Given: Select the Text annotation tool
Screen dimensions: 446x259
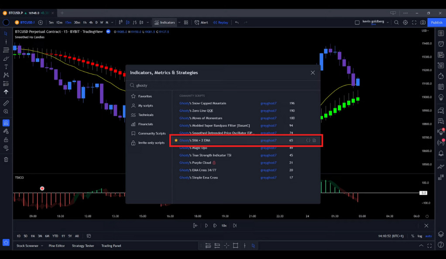Looking at the screenshot, I should click(6, 67).
